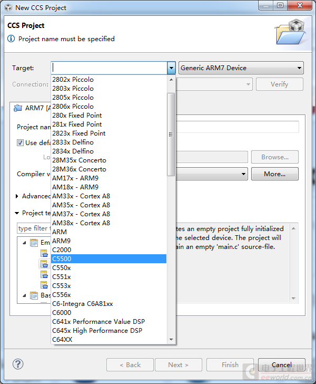This screenshot has height=384, width=316.
Task: Select 2803x Piccolo from target list
Action: point(109,89)
